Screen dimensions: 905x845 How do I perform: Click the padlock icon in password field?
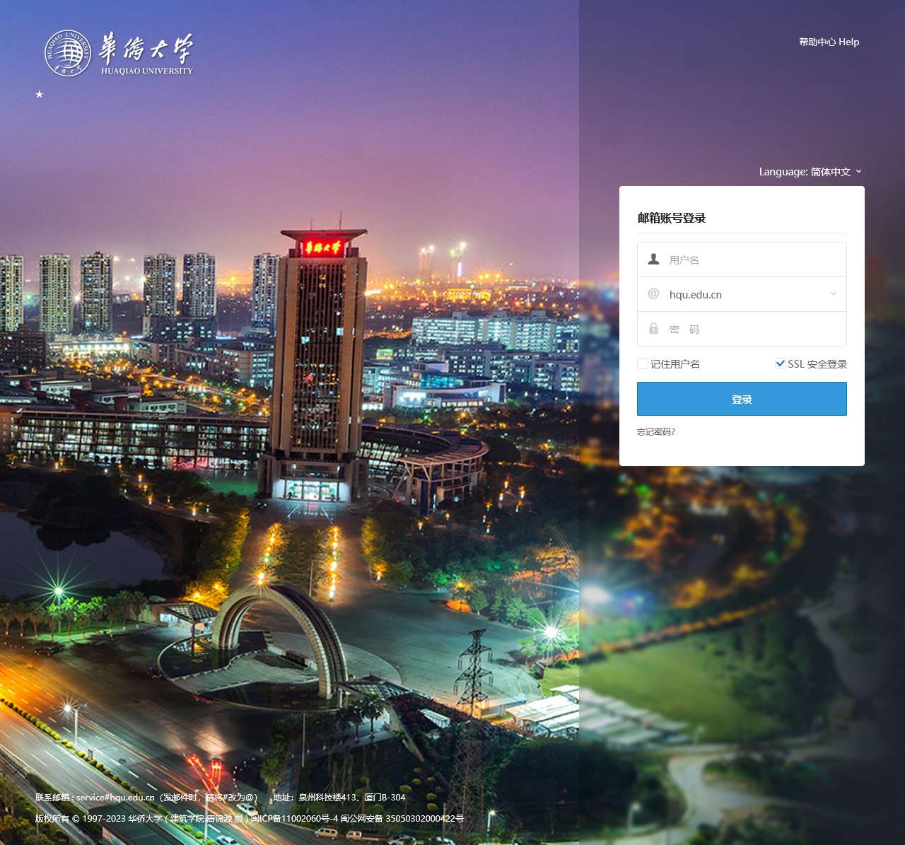pyautogui.click(x=653, y=329)
